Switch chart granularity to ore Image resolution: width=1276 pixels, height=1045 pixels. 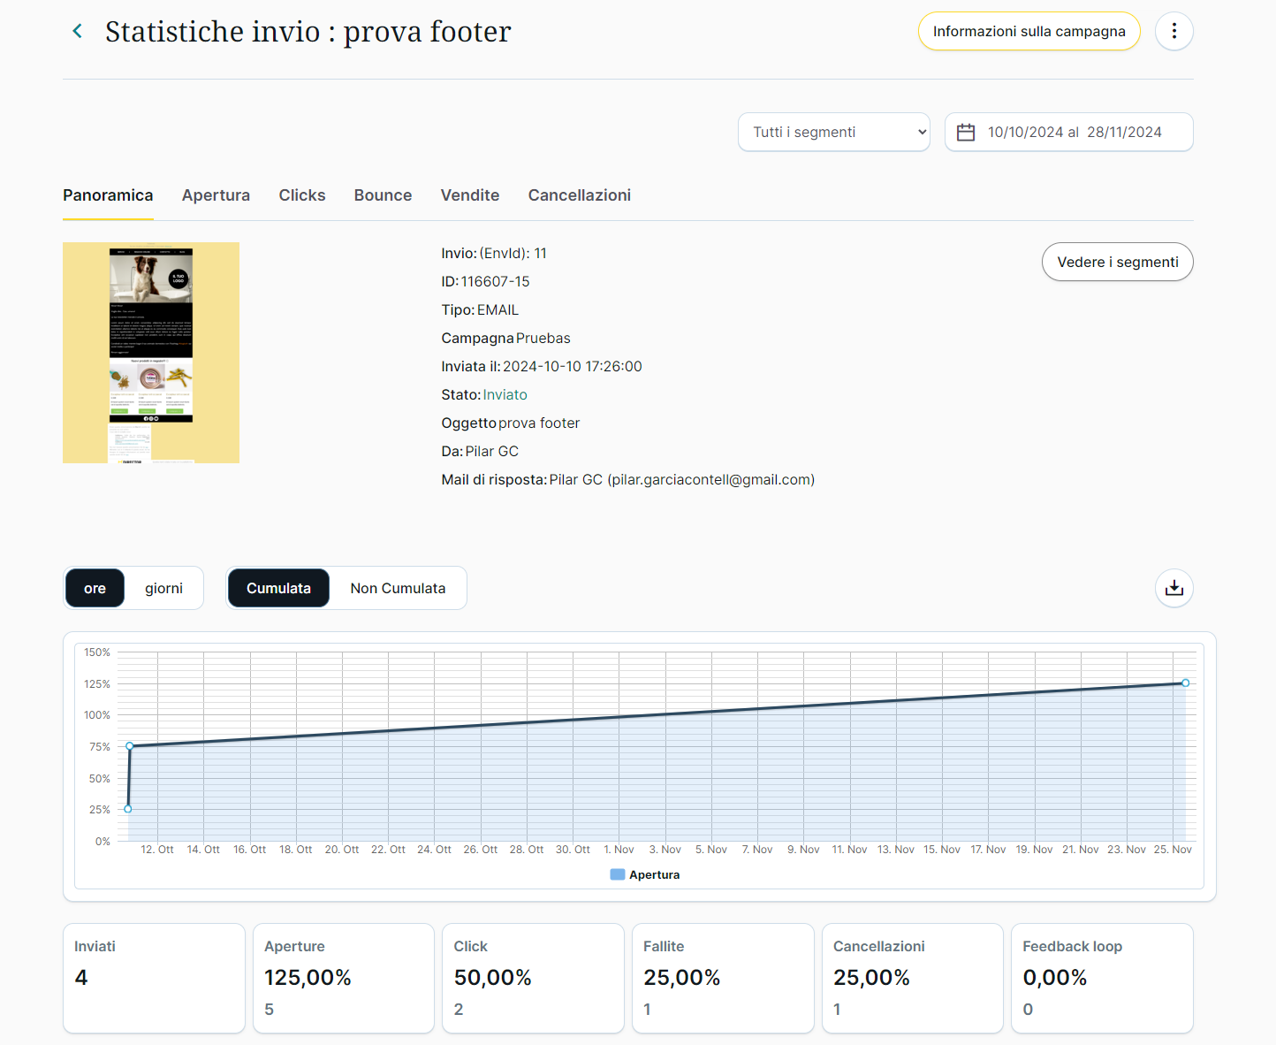(95, 588)
